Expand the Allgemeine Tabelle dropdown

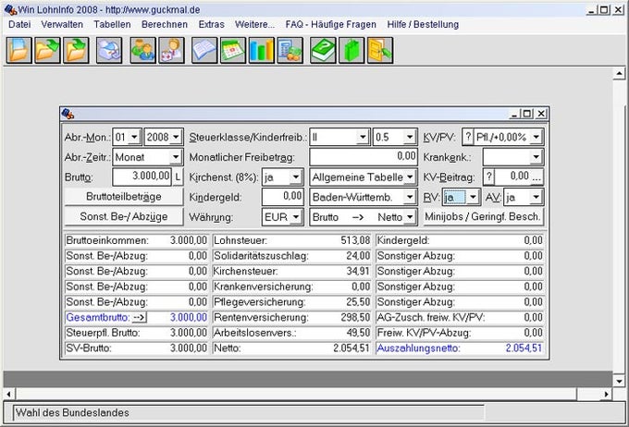pyautogui.click(x=410, y=177)
